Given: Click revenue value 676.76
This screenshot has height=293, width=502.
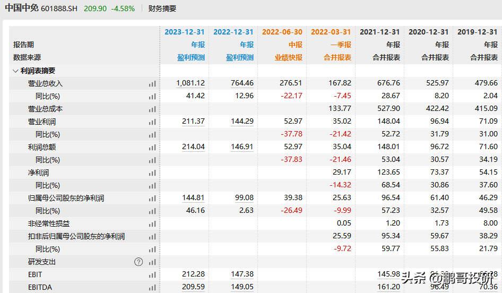Looking at the screenshot, I should tap(388, 83).
